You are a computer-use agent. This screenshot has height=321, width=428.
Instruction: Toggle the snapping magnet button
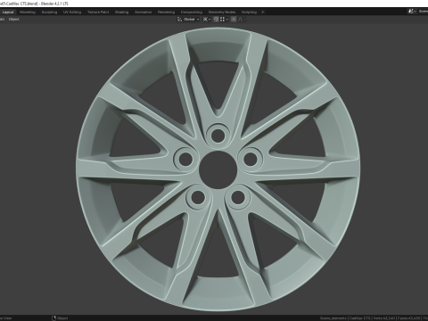pyautogui.click(x=216, y=20)
